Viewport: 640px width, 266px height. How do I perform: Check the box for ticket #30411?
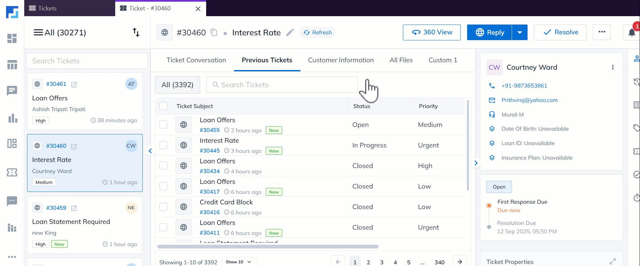163,227
